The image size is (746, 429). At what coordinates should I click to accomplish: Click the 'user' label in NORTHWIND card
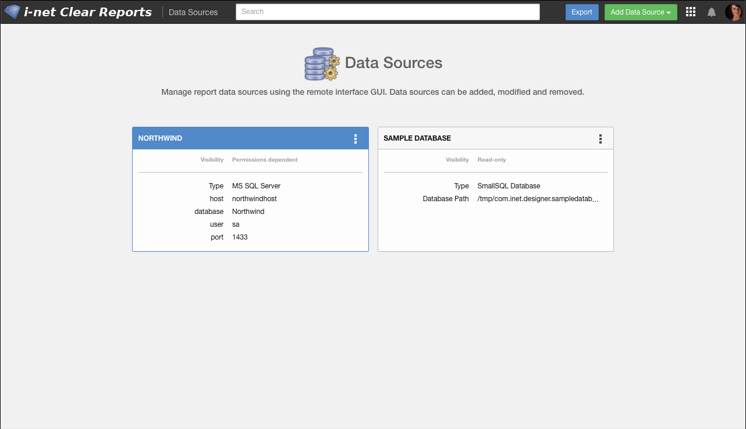(x=217, y=224)
